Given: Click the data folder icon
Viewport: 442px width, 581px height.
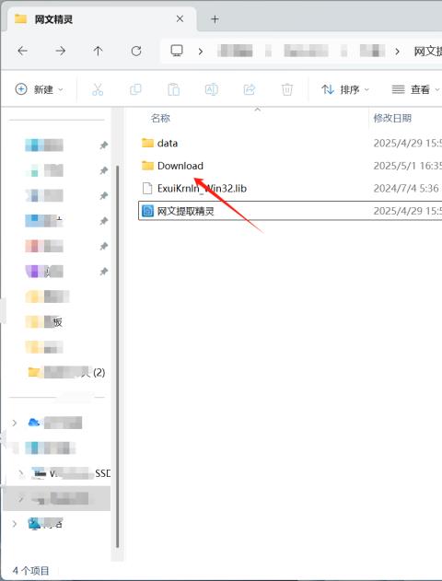Looking at the screenshot, I should pos(148,143).
